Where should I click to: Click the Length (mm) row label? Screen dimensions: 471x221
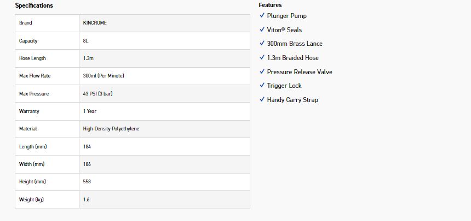[x=32, y=147]
